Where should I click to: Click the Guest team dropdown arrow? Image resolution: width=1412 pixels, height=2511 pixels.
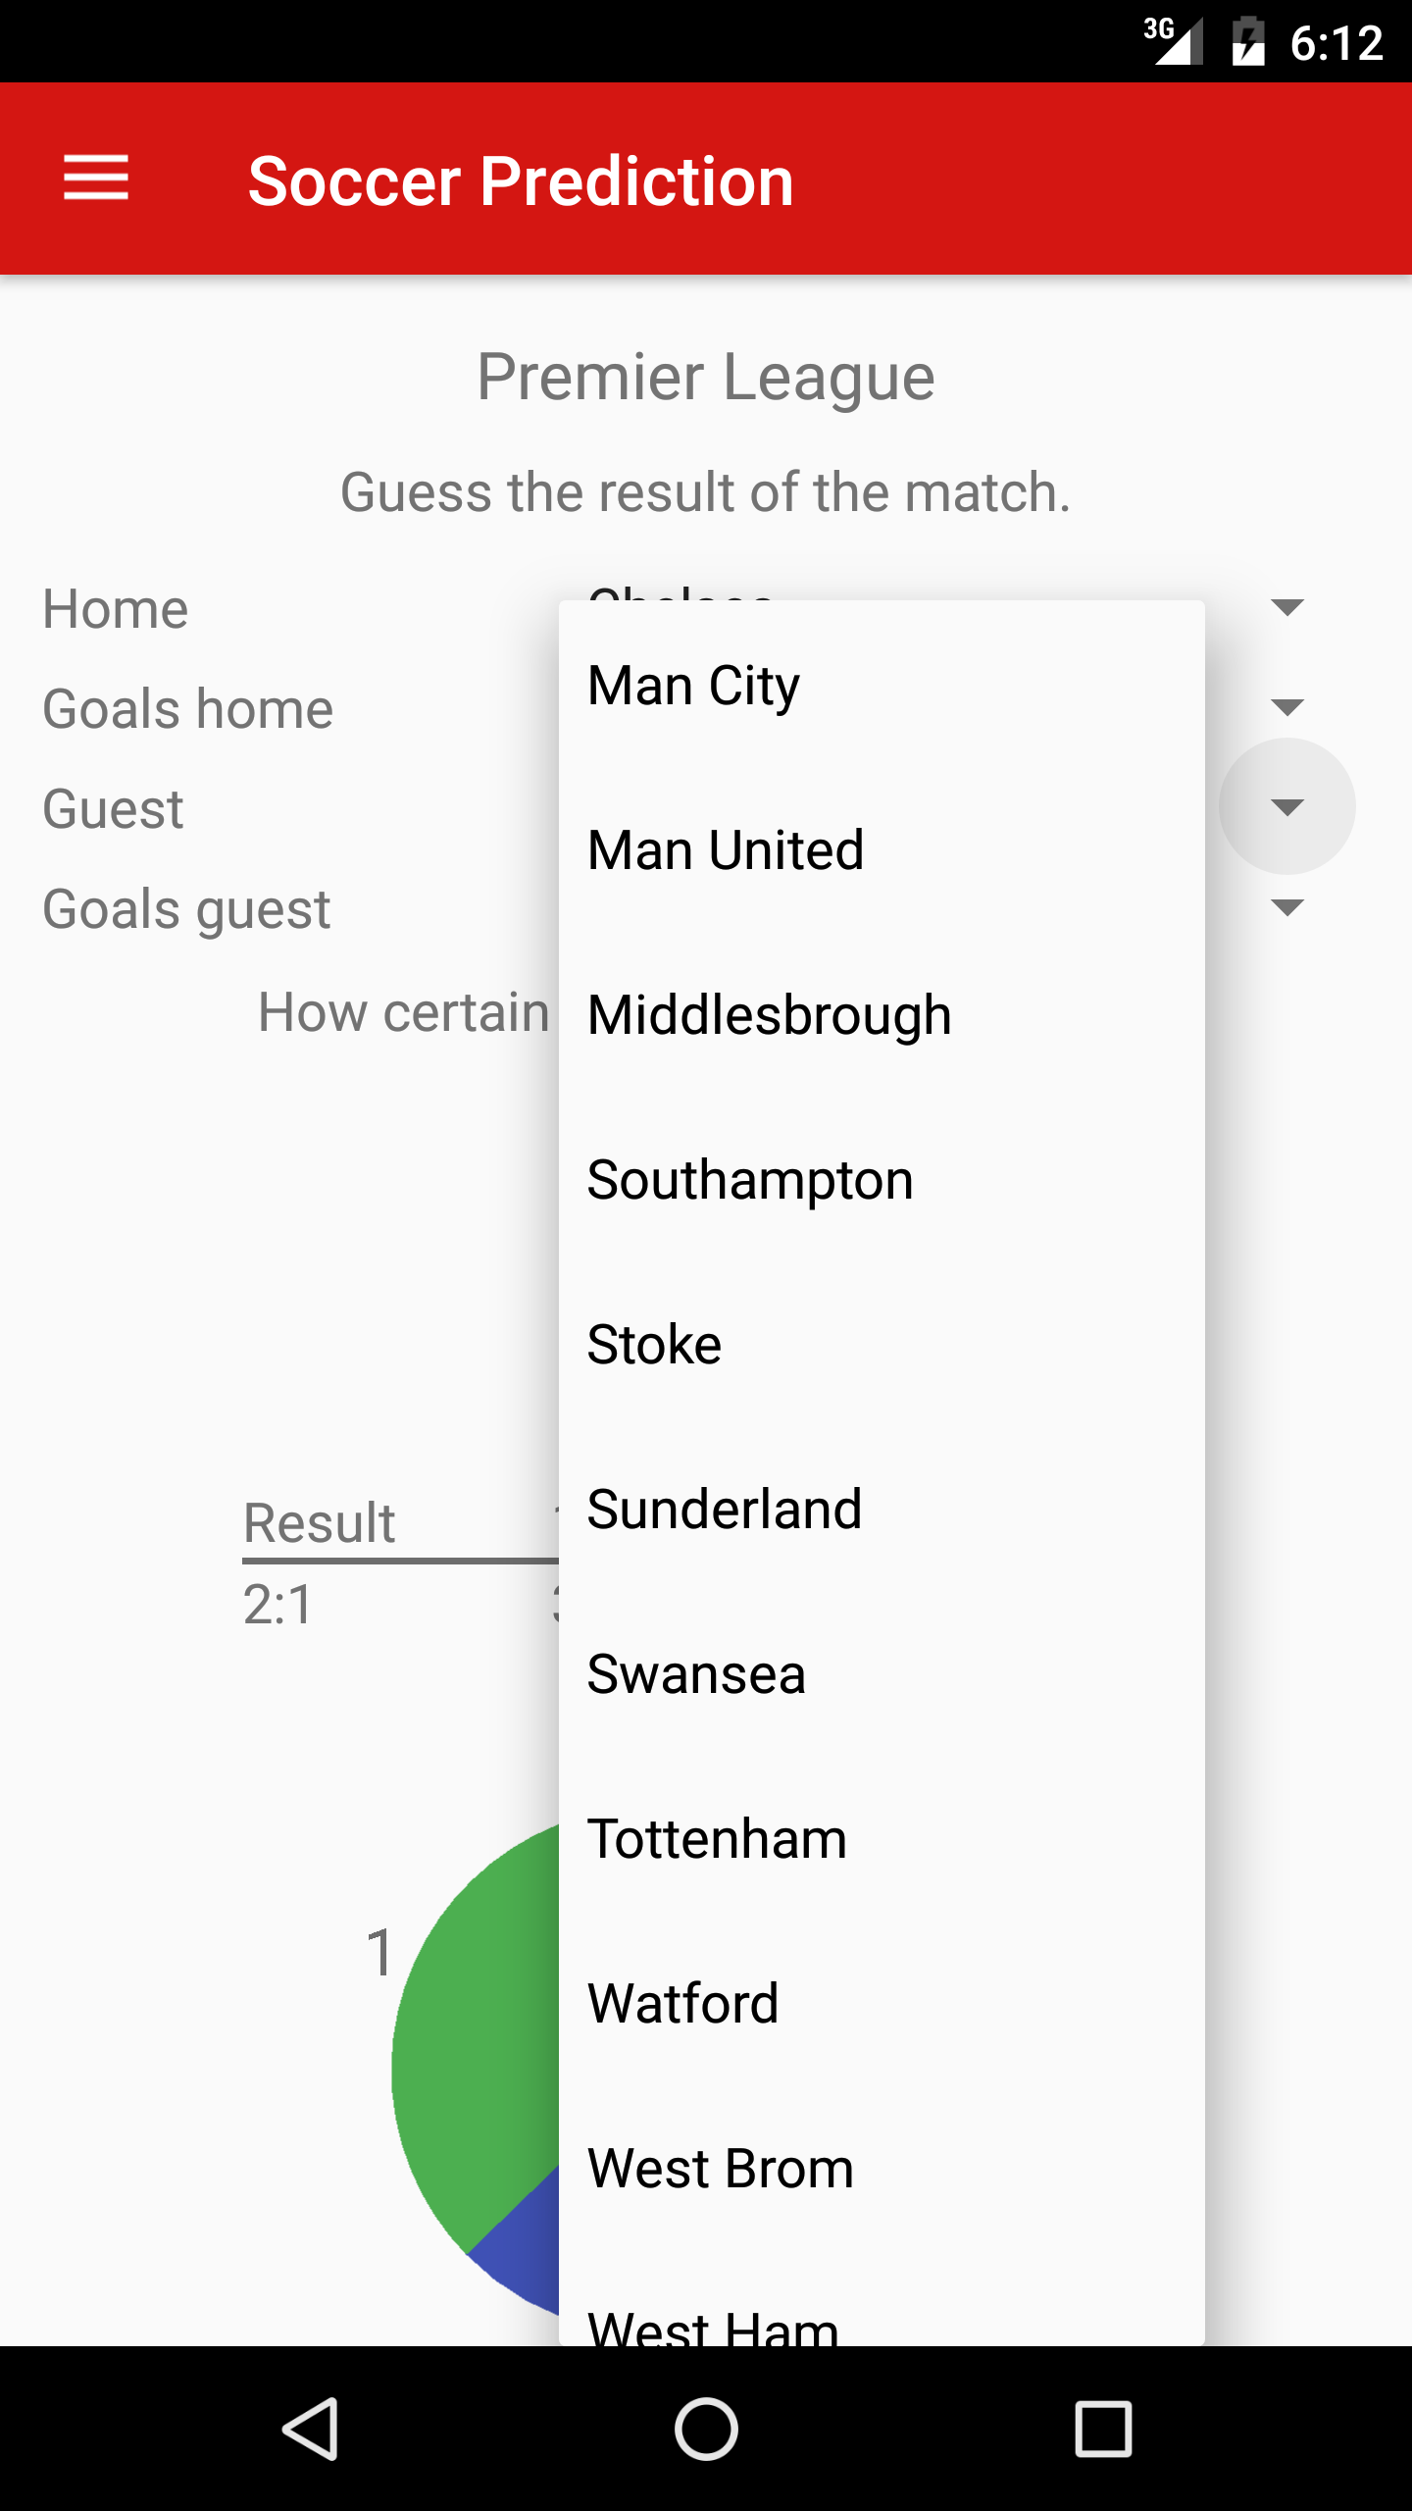point(1286,807)
